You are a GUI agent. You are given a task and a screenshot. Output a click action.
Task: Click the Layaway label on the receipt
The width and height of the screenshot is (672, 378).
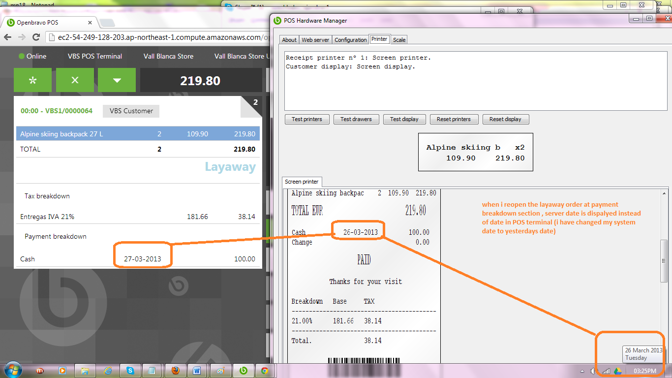tap(230, 167)
